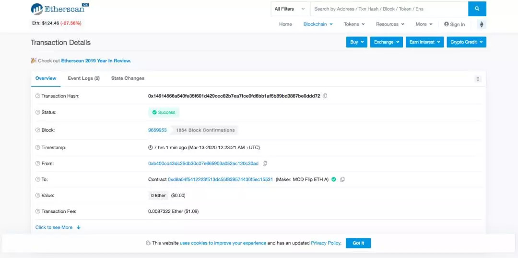
Task: Open the contract address 0xd8a04f54... link
Action: point(220,179)
